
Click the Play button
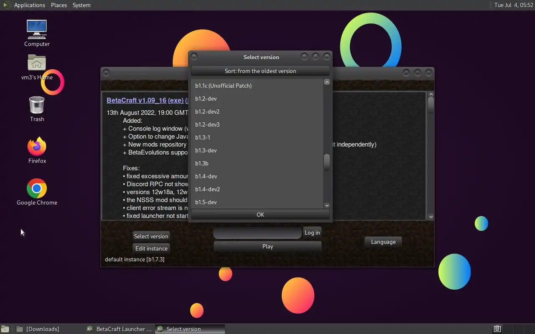point(267,246)
